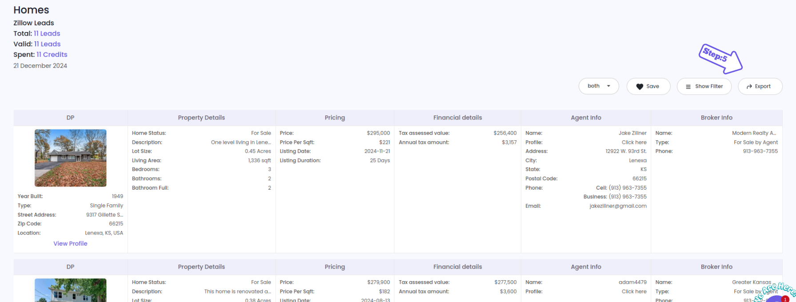Open Show Filter with the hamburger icon
Screen dimensions: 796x302
point(704,86)
